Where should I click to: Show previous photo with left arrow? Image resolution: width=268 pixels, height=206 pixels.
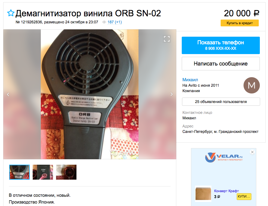[x=8, y=94]
